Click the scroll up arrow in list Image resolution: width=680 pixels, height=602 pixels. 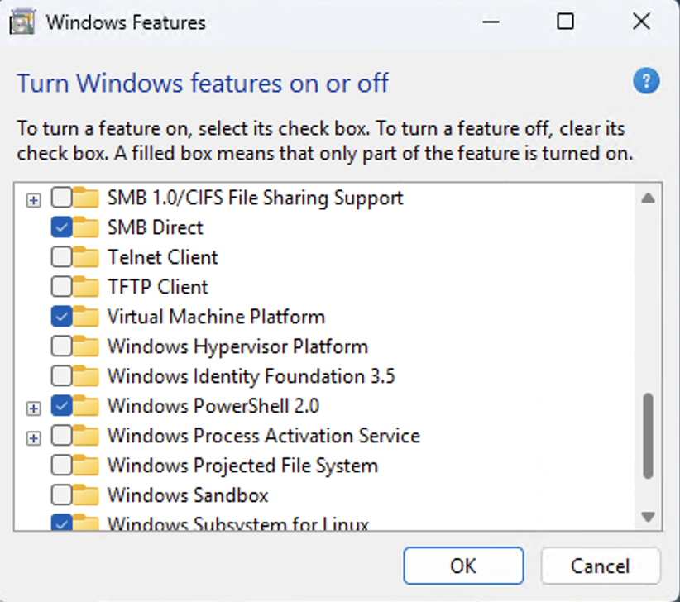648,198
